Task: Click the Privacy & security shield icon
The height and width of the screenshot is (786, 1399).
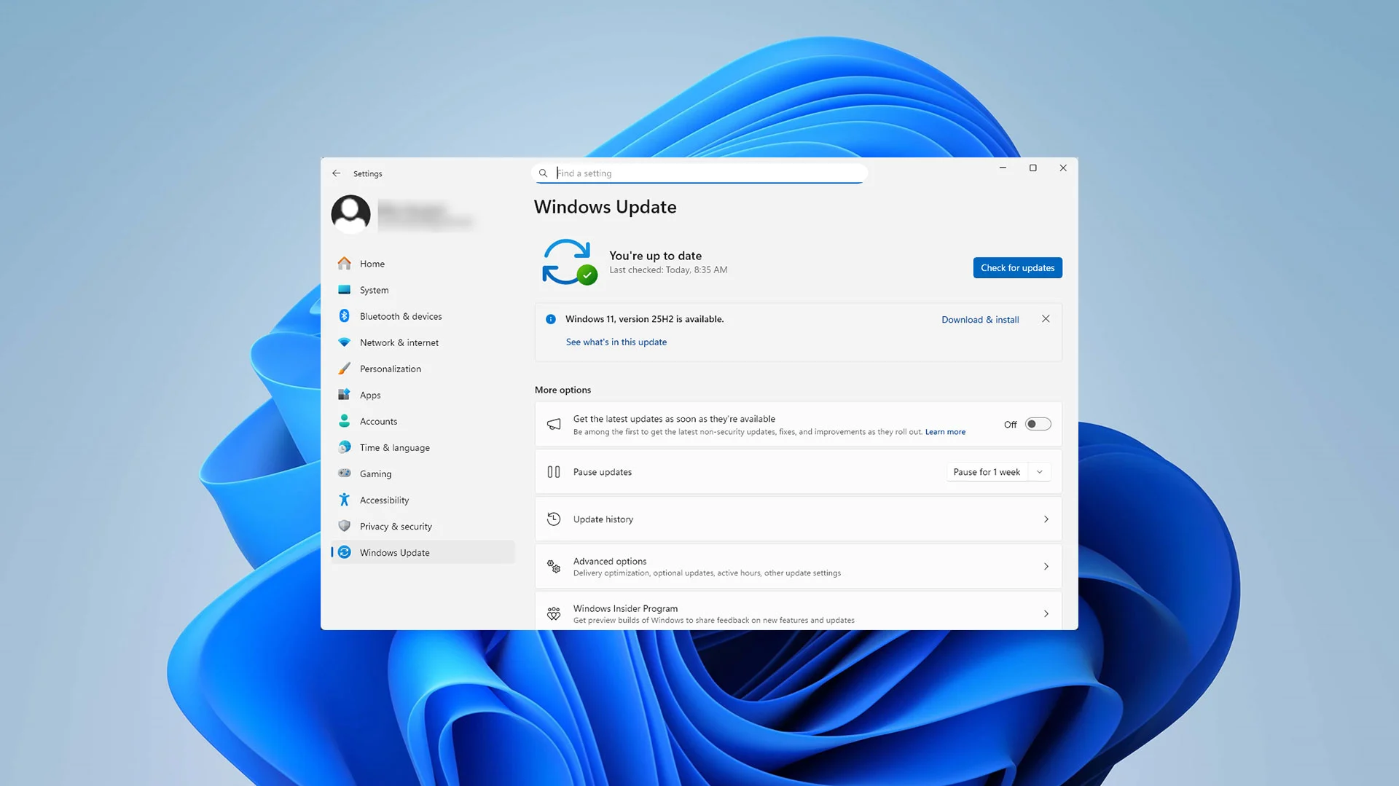Action: click(x=345, y=526)
